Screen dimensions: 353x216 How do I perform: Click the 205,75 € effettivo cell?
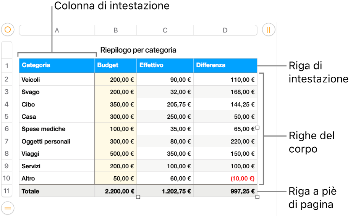(x=165, y=104)
